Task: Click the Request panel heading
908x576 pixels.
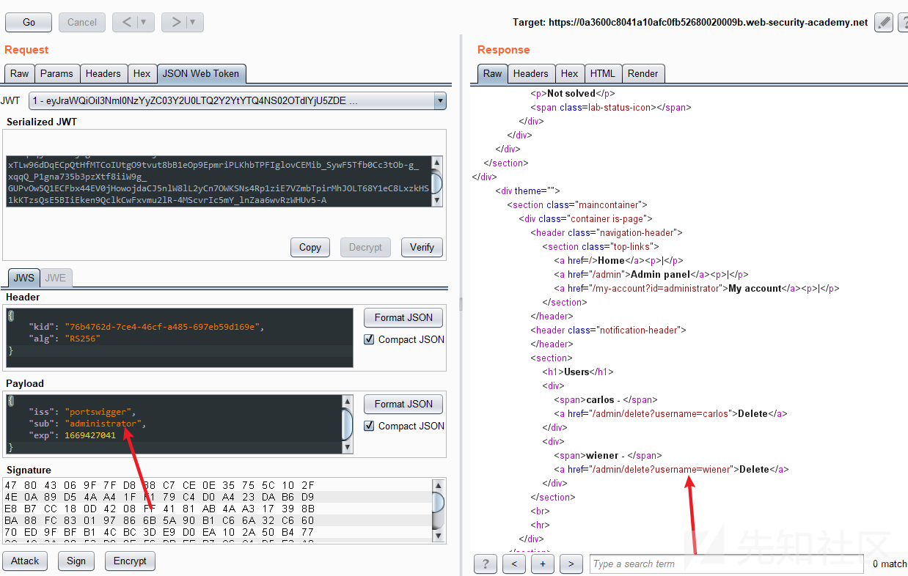Action: 26,50
